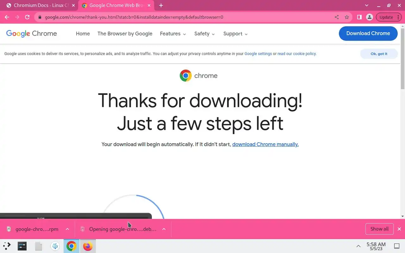The width and height of the screenshot is (405, 253).
Task: Click the forward navigation arrow
Action: click(17, 17)
